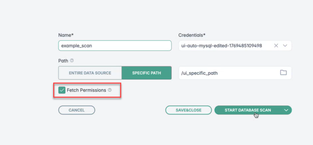
Task: Click the blank space inside Credentials box
Action: 267,46
